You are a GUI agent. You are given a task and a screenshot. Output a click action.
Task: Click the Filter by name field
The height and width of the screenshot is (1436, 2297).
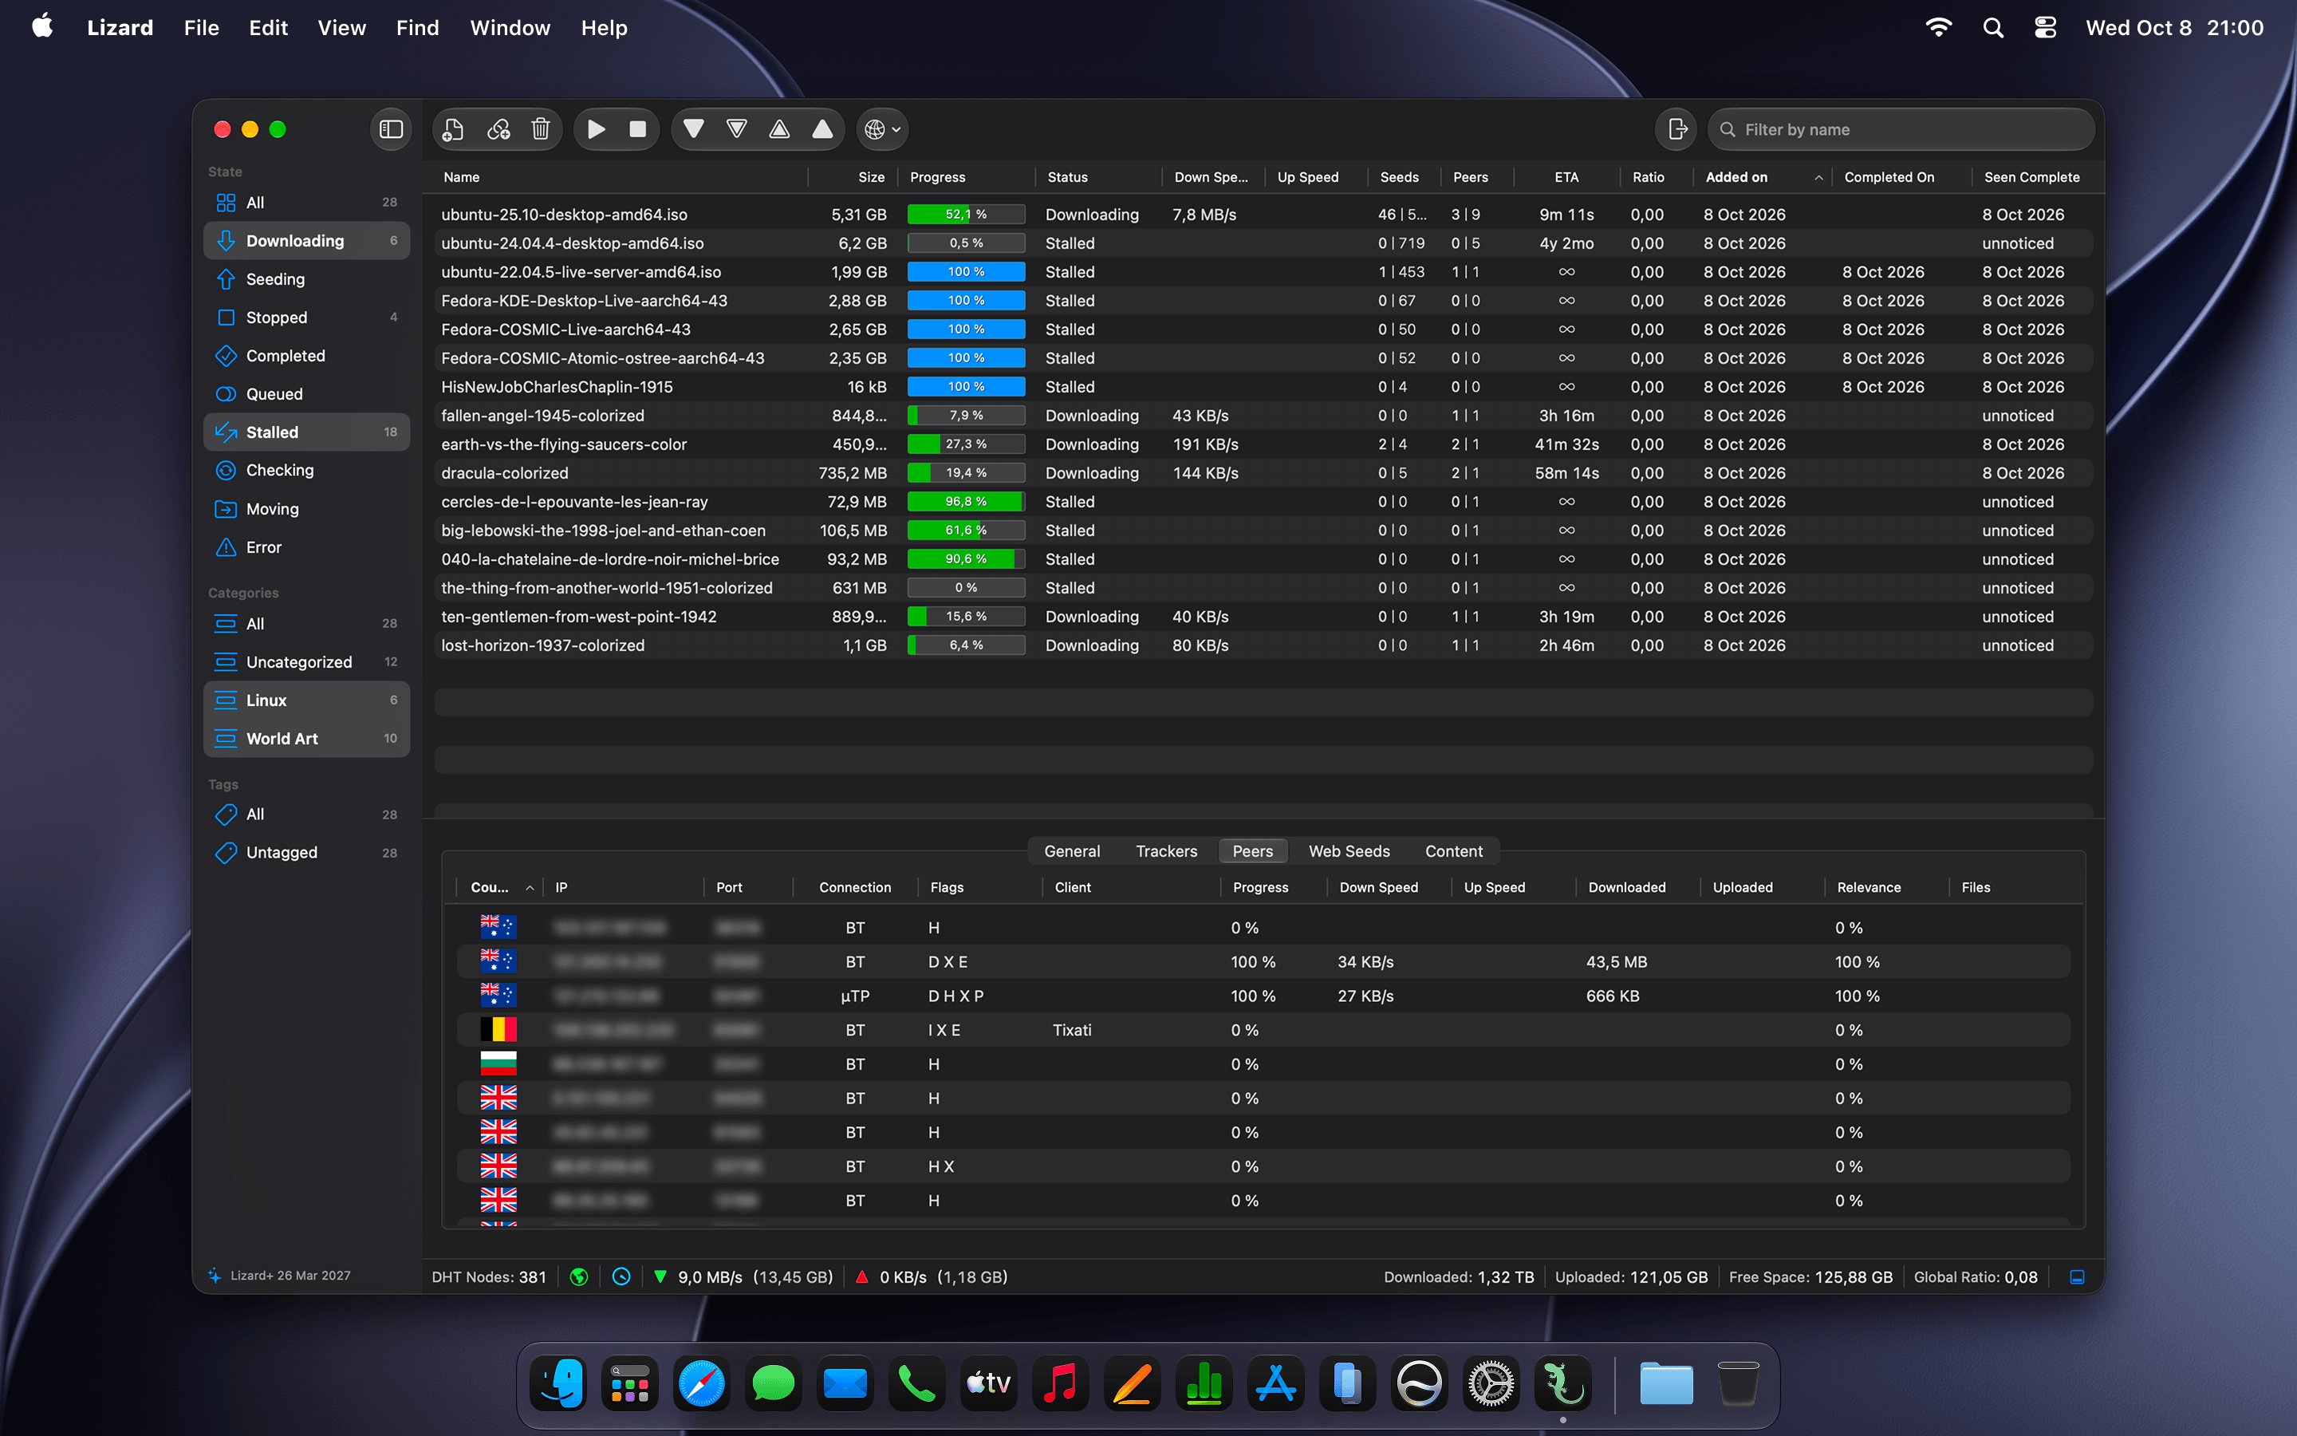pyautogui.click(x=1901, y=129)
